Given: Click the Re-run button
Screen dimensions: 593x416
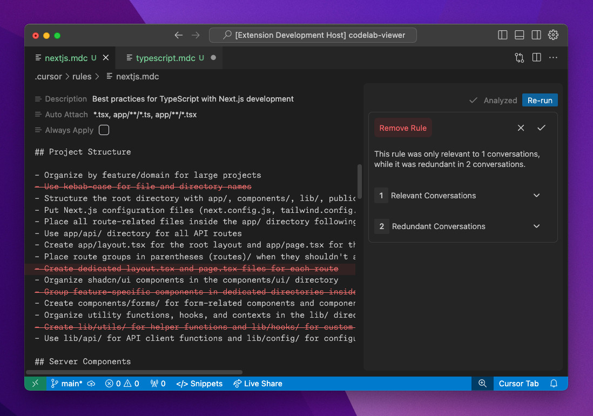Looking at the screenshot, I should click(540, 100).
